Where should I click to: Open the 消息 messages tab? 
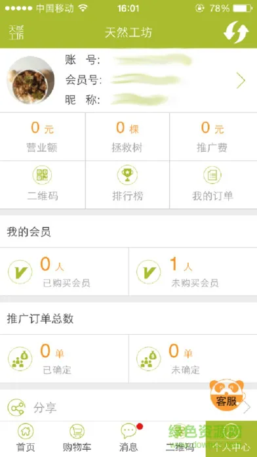pos(128,439)
